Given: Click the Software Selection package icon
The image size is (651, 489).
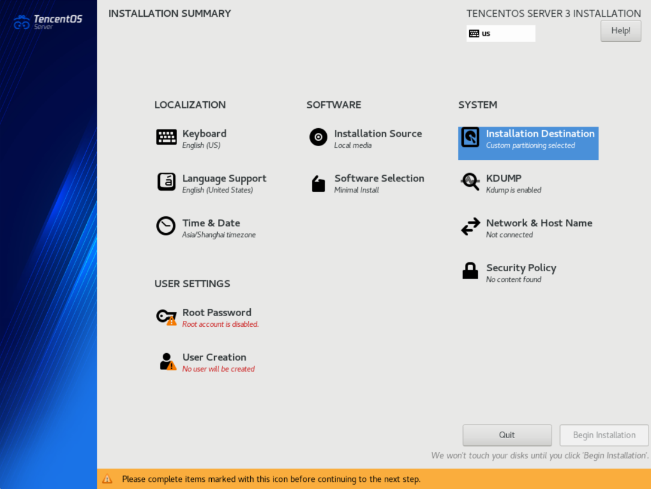Looking at the screenshot, I should click(x=318, y=183).
